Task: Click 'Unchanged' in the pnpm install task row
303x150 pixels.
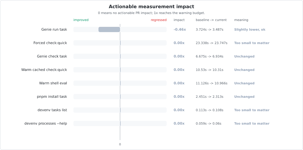Action: coord(244,97)
